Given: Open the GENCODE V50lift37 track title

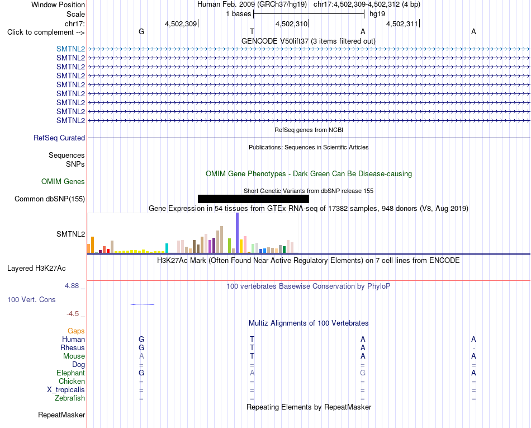Looking at the screenshot, I should 308,41.
